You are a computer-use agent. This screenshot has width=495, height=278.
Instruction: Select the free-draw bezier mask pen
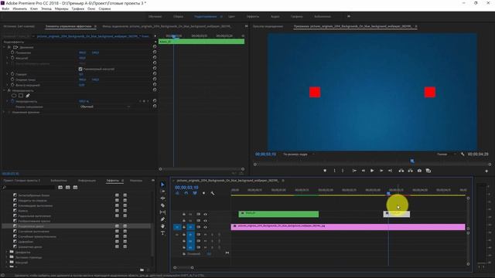pos(28,96)
